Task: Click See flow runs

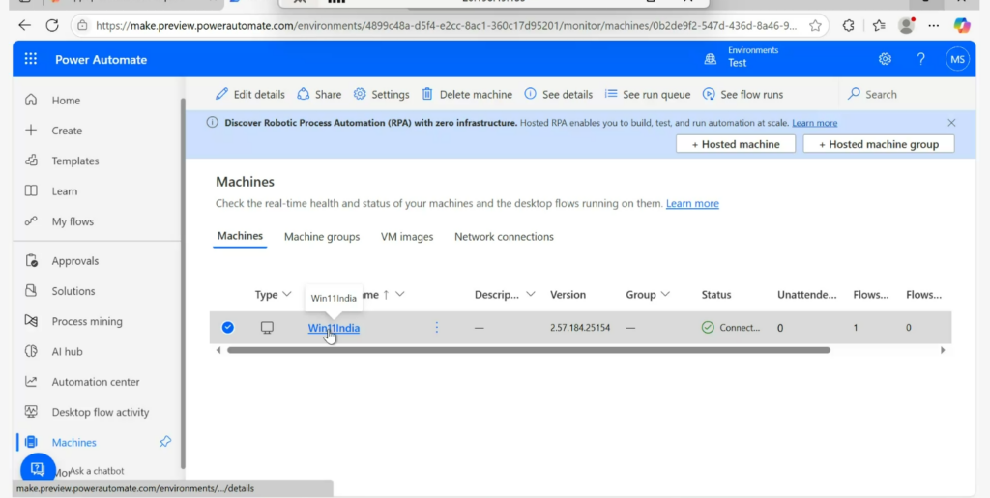Action: tap(743, 94)
